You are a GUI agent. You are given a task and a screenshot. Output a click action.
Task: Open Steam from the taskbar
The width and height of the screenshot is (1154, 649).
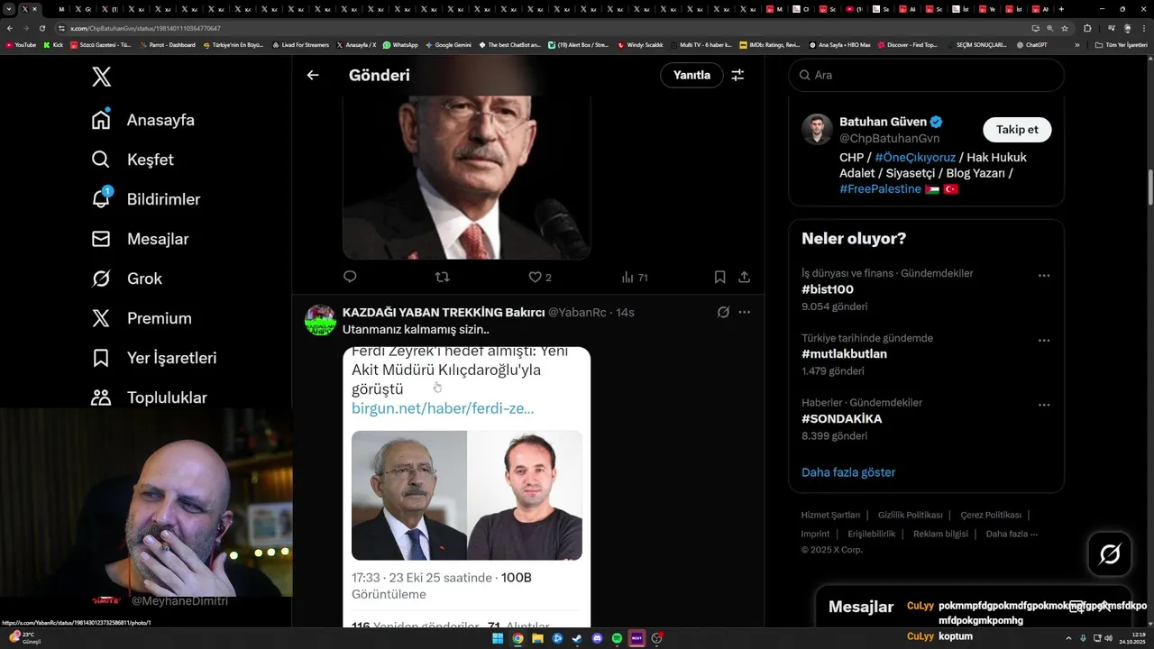[x=577, y=638]
